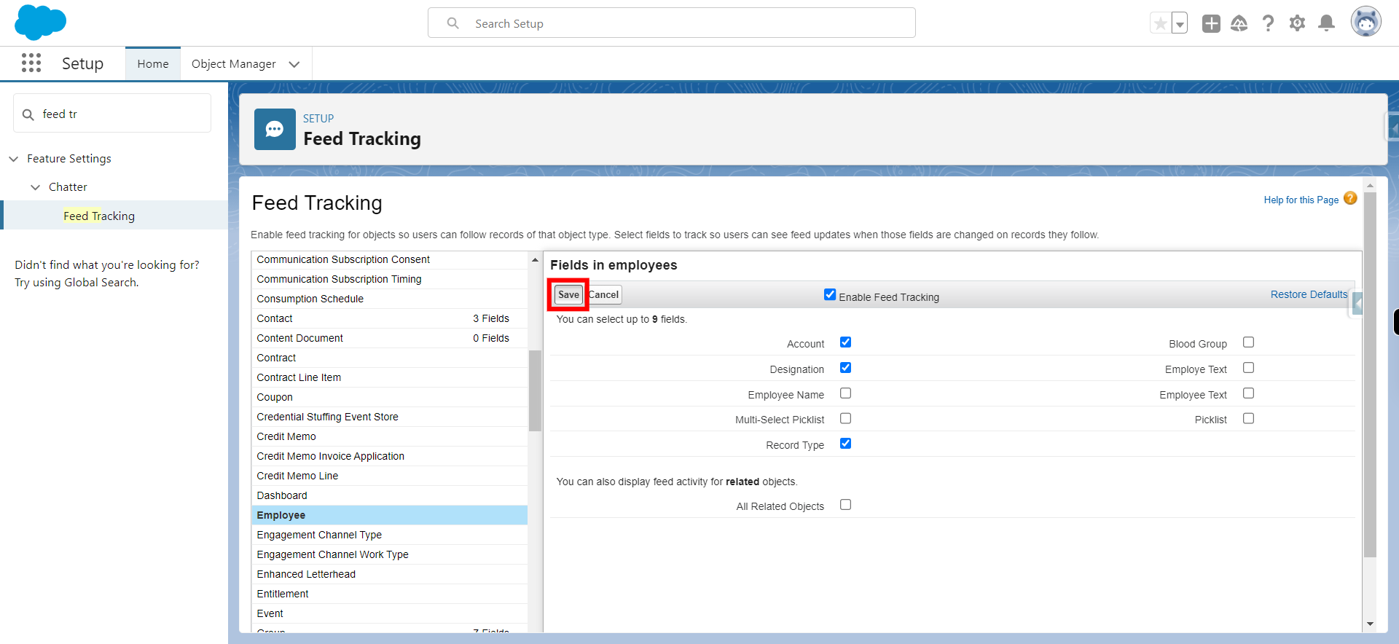Click the object list scrollbar thumb
The image size is (1399, 644).
[x=535, y=390]
